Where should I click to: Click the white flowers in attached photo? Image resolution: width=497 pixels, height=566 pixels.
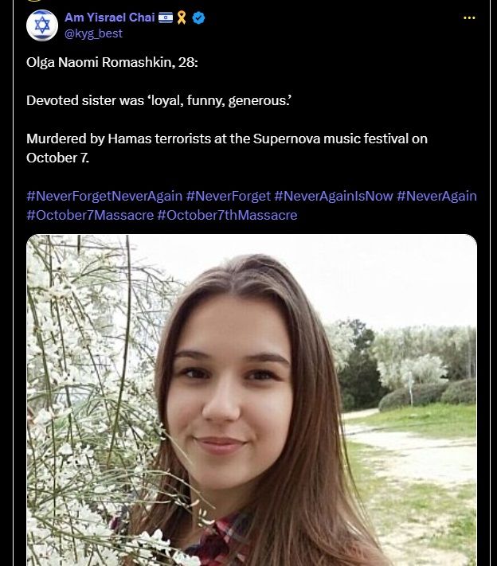click(83, 397)
